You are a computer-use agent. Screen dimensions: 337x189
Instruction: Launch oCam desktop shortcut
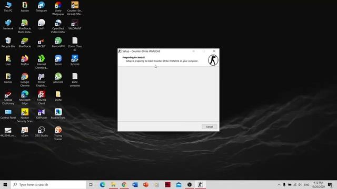point(25,132)
